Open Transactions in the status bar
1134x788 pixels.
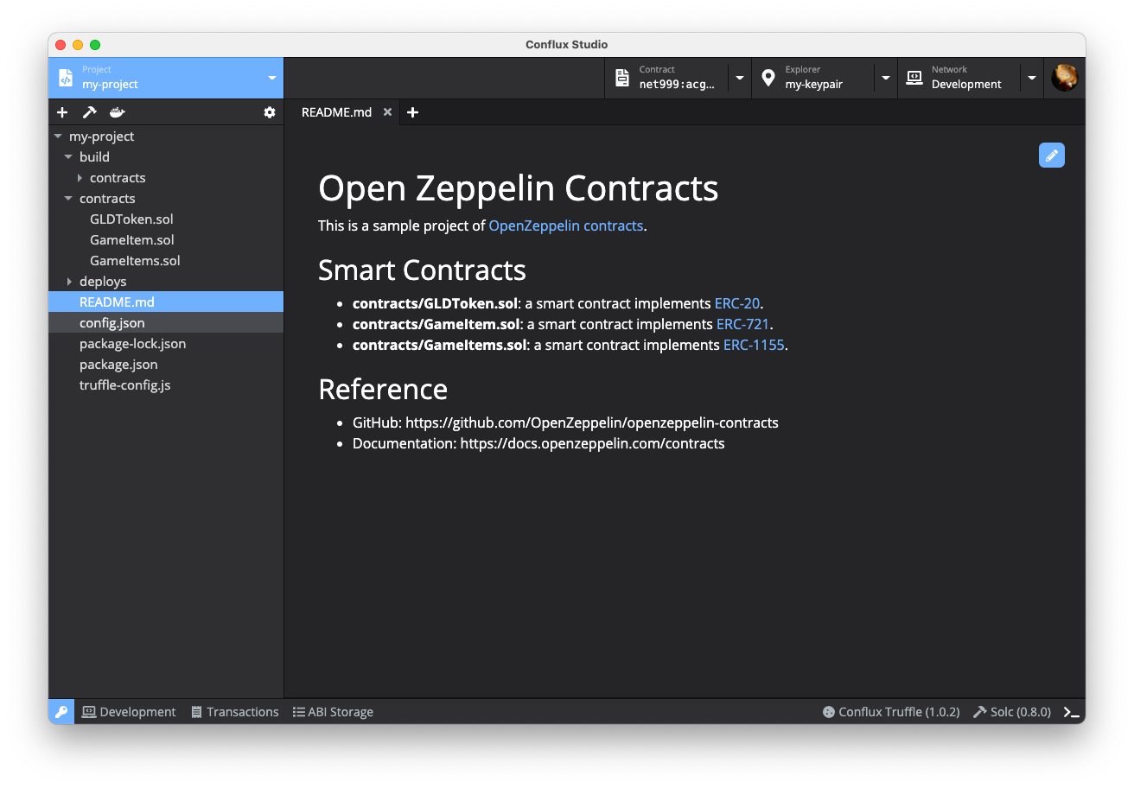click(235, 712)
